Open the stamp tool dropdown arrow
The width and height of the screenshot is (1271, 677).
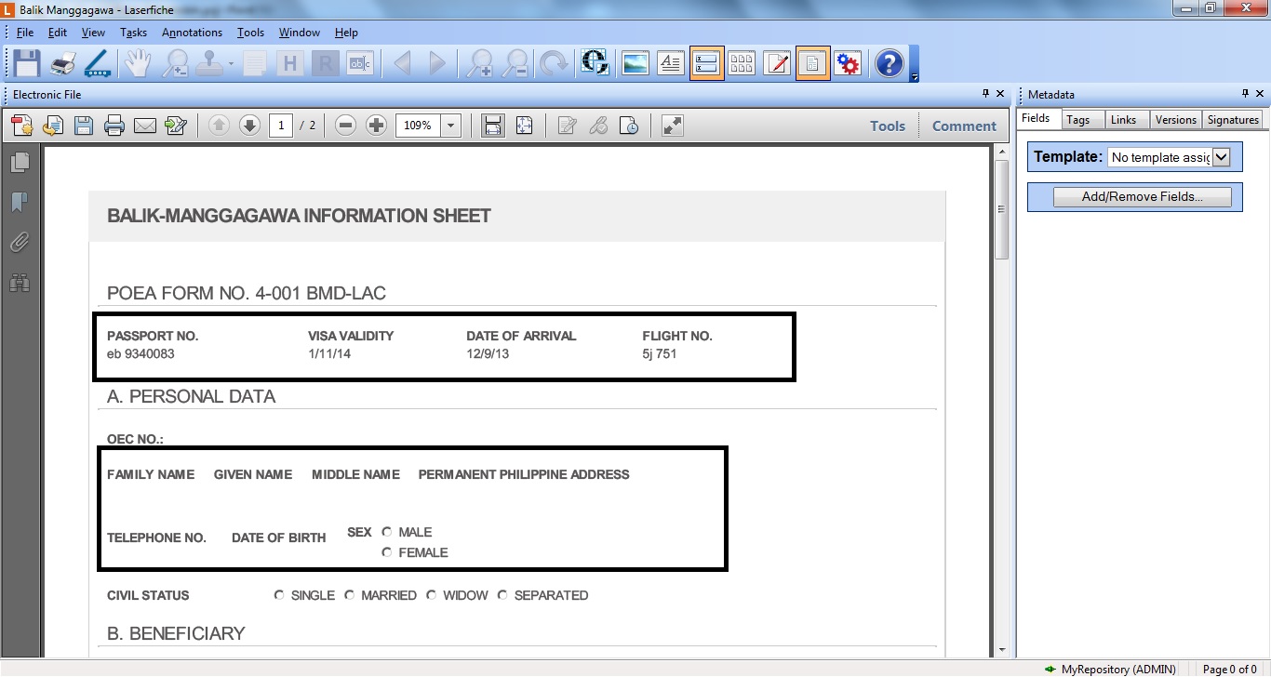point(231,64)
